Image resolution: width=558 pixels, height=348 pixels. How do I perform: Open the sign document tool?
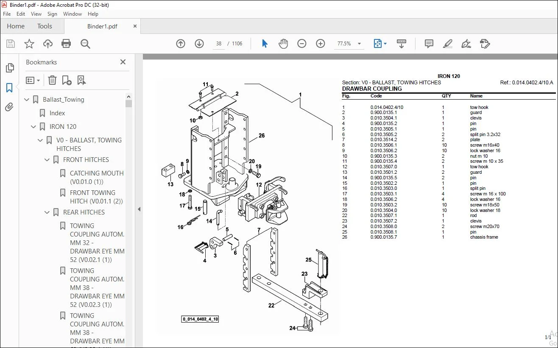pos(466,44)
